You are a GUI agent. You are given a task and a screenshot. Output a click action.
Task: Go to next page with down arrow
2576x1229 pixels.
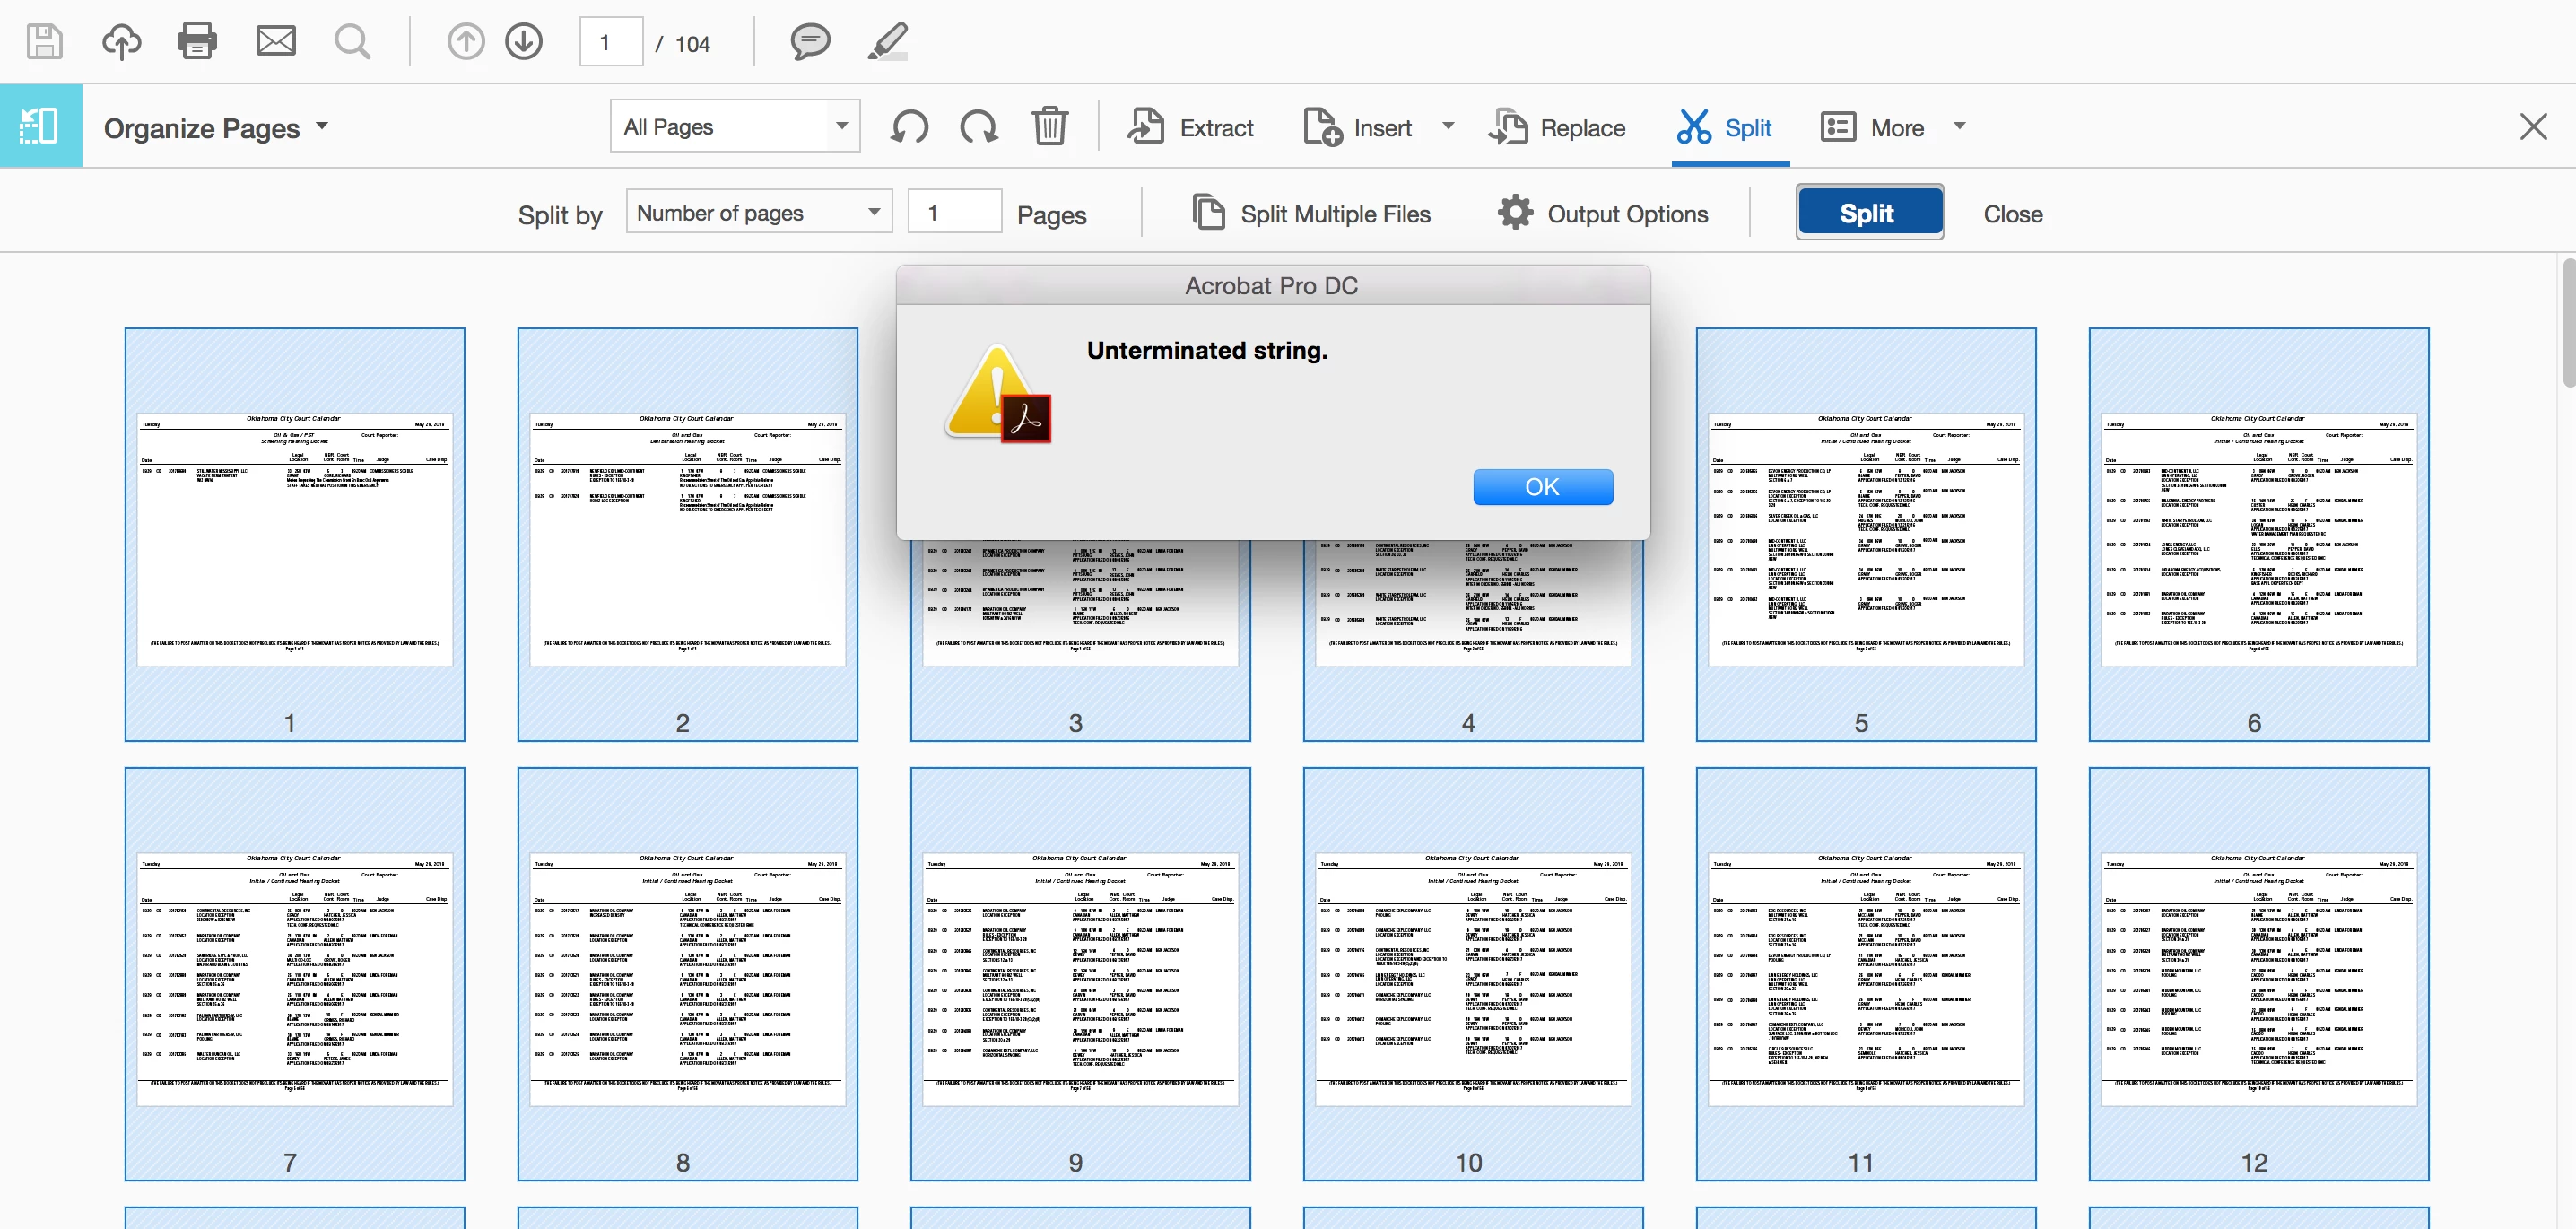[x=524, y=42]
